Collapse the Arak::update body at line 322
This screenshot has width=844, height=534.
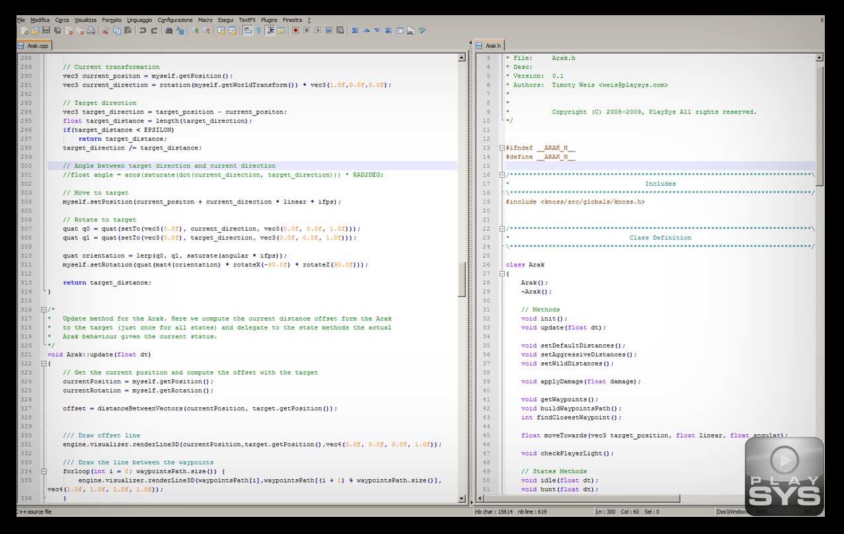click(x=44, y=363)
